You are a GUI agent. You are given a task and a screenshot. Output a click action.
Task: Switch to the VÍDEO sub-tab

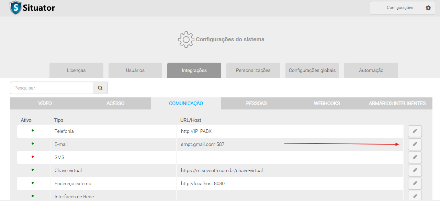(45, 103)
